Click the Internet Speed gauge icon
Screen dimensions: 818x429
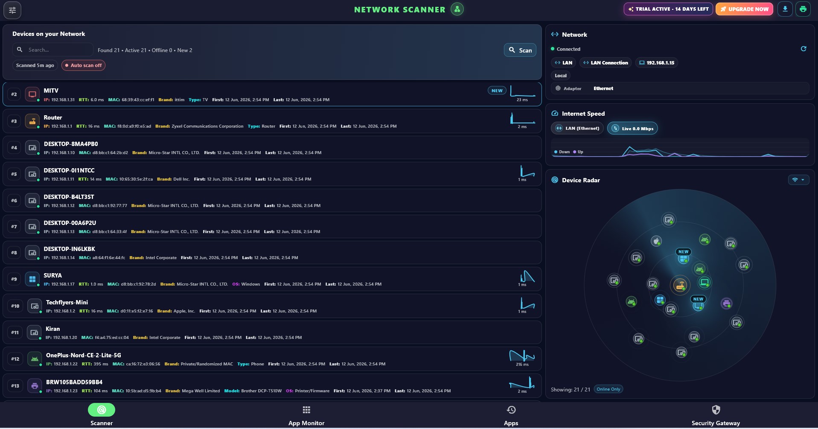click(x=555, y=114)
